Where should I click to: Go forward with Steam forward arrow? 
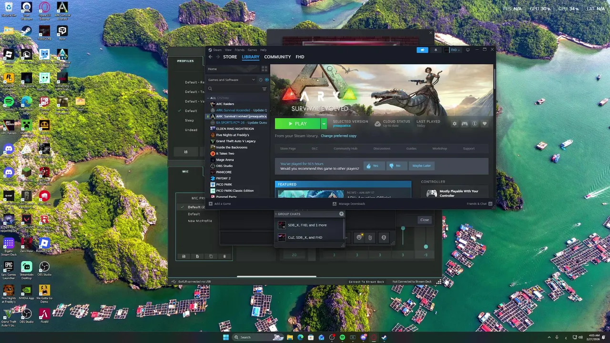218,57
